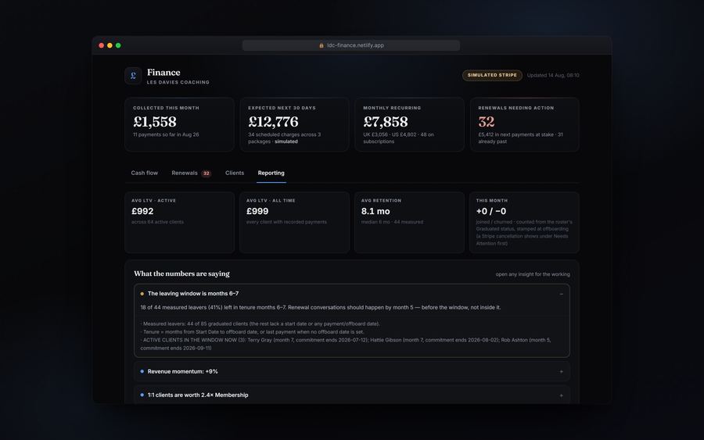This screenshot has width=704, height=440.
Task: Click the text 11 payments so far in Aug 26
Action: [x=166, y=134]
